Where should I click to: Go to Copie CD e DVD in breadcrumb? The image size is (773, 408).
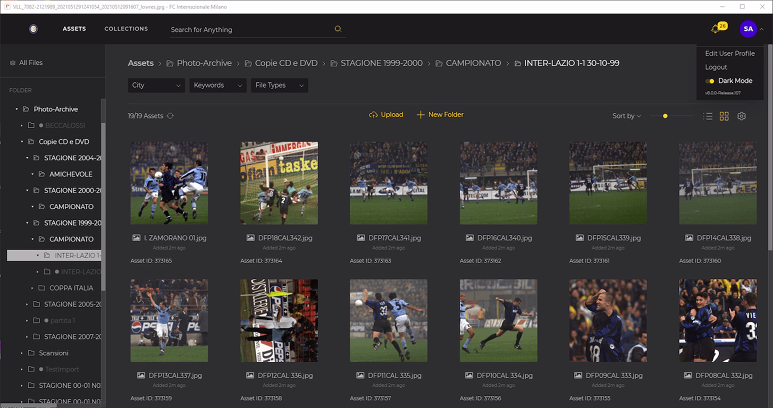[x=286, y=63]
